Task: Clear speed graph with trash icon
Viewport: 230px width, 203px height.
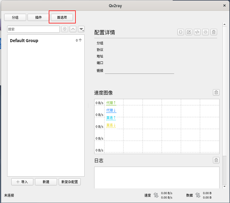Action: tap(216, 92)
